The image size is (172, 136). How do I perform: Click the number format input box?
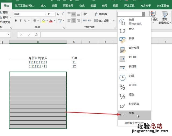(130, 14)
